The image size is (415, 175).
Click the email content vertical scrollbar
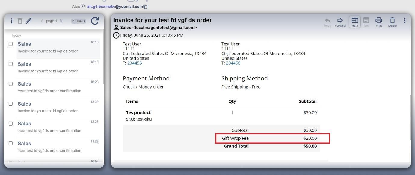point(410,117)
